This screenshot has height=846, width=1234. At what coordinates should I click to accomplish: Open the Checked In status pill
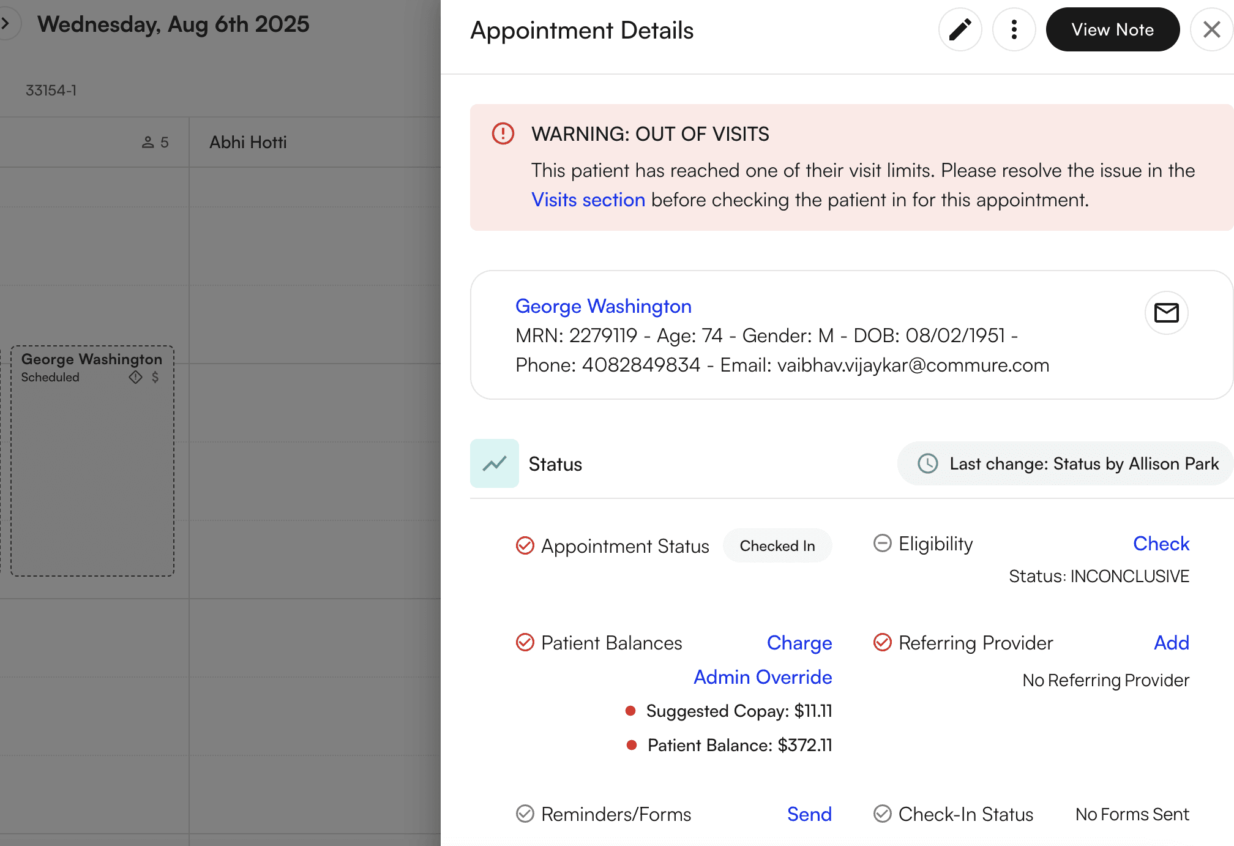point(777,545)
